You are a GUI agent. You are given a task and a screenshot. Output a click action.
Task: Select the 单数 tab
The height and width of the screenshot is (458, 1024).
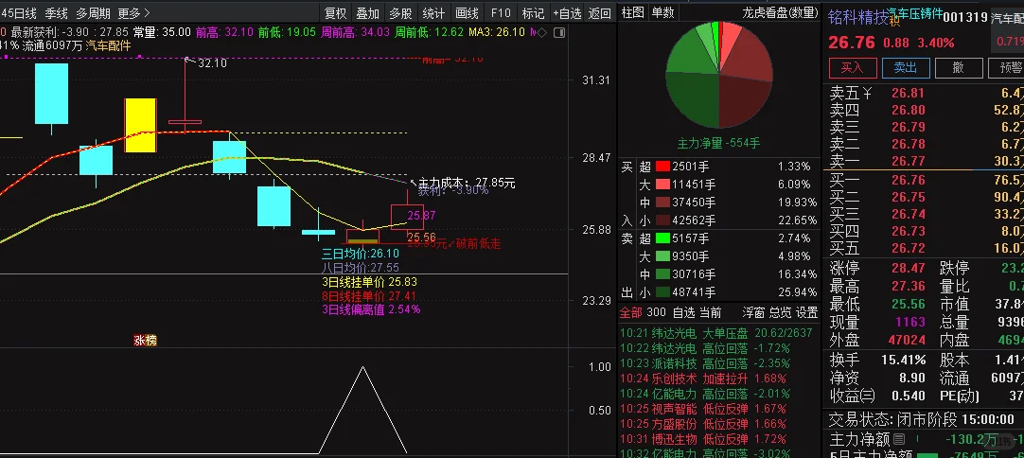click(662, 12)
